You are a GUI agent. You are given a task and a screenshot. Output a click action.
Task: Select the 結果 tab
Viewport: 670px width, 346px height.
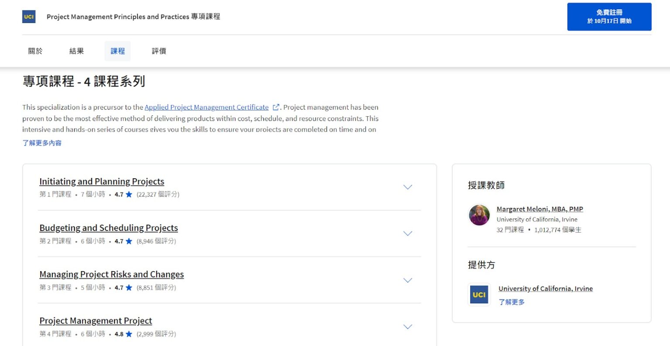(76, 51)
